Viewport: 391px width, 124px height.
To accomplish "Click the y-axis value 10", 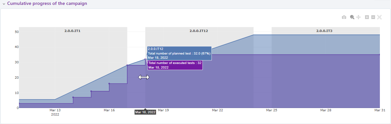I will point(17,93).
